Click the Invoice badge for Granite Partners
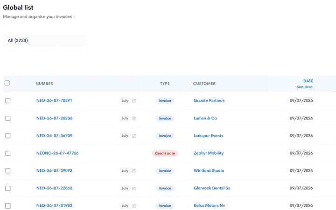 point(165,101)
